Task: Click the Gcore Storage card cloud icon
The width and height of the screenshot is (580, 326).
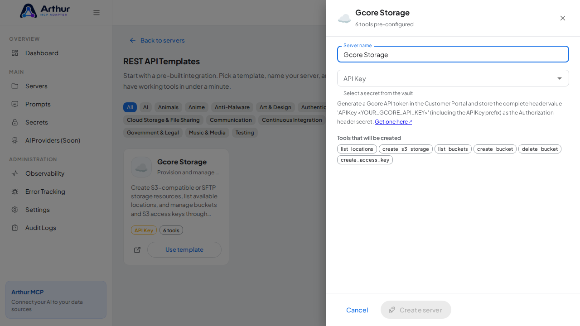Action: point(141,167)
